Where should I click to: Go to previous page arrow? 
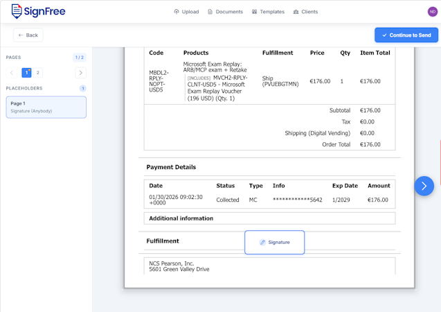click(12, 73)
